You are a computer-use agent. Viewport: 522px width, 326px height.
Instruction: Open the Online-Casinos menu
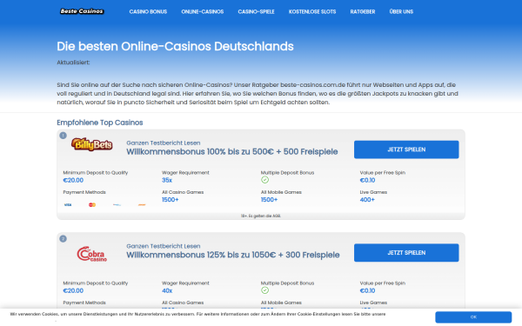(203, 11)
